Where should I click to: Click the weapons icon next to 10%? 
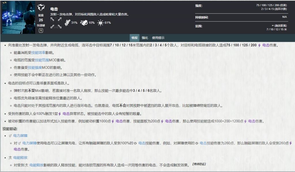point(84,22)
